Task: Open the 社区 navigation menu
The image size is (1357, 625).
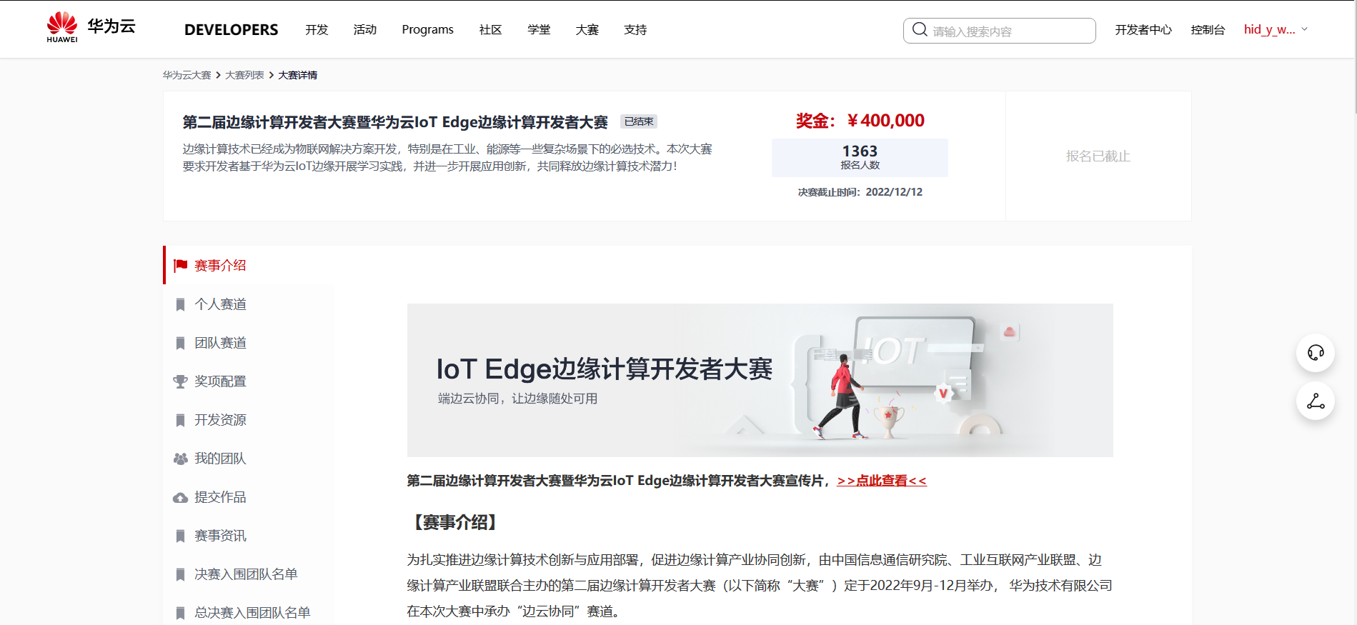Action: click(x=491, y=30)
